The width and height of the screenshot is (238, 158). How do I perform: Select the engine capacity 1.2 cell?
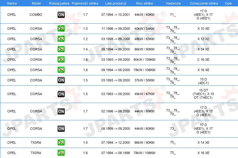pos(85,39)
